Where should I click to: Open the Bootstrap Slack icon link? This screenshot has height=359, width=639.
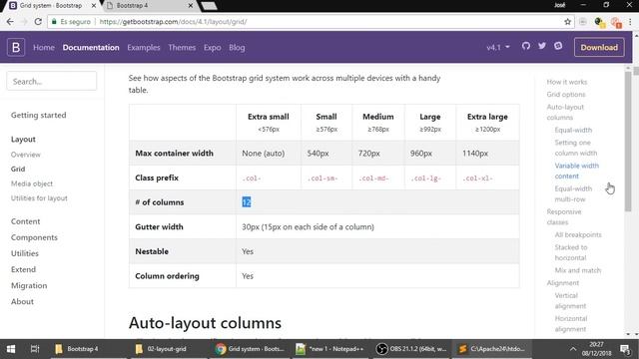click(x=558, y=46)
